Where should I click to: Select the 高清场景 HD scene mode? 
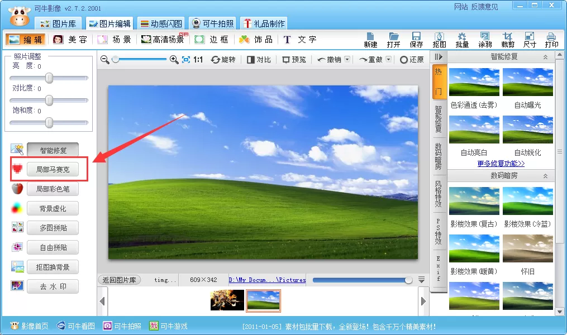[x=164, y=40]
